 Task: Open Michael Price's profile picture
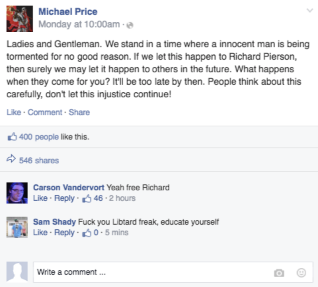click(20, 19)
